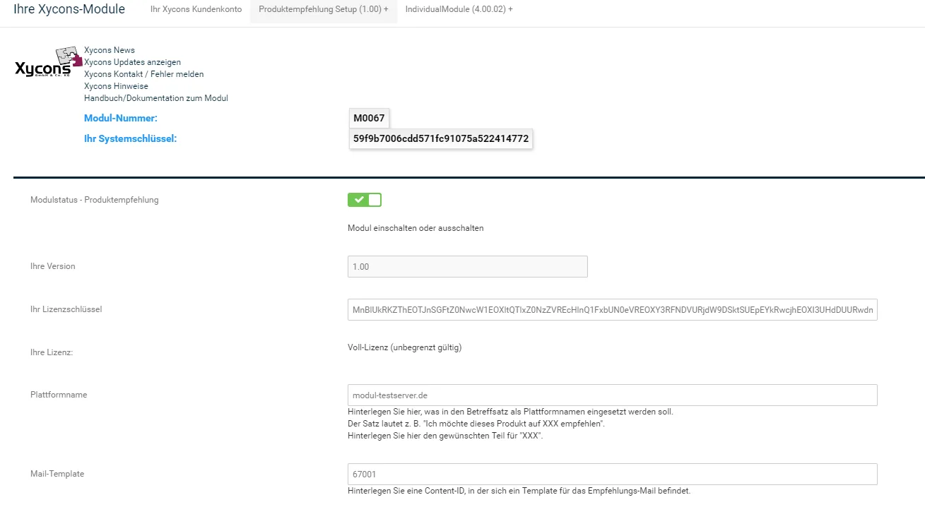Open Xycons Kontakt / Fehler melden
925x519 pixels.
(x=144, y=74)
